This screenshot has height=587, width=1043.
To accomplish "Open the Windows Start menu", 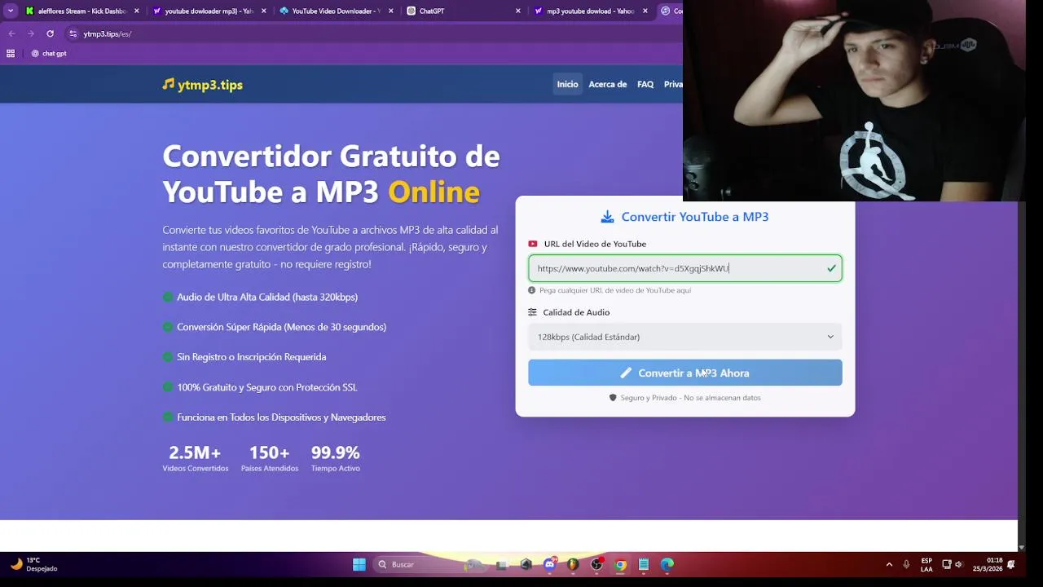I will (x=359, y=564).
